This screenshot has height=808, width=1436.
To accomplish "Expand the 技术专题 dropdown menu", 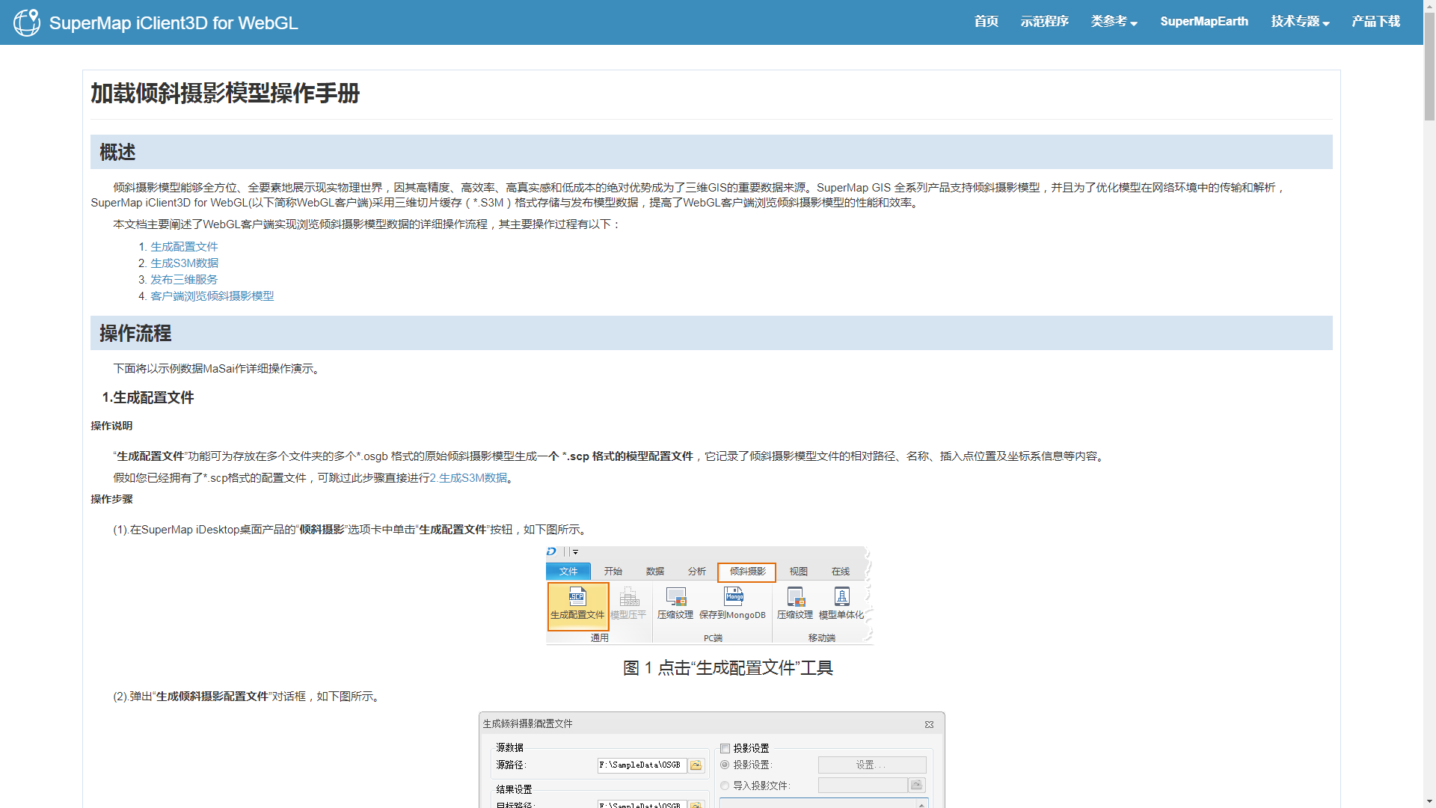I will (1300, 22).
